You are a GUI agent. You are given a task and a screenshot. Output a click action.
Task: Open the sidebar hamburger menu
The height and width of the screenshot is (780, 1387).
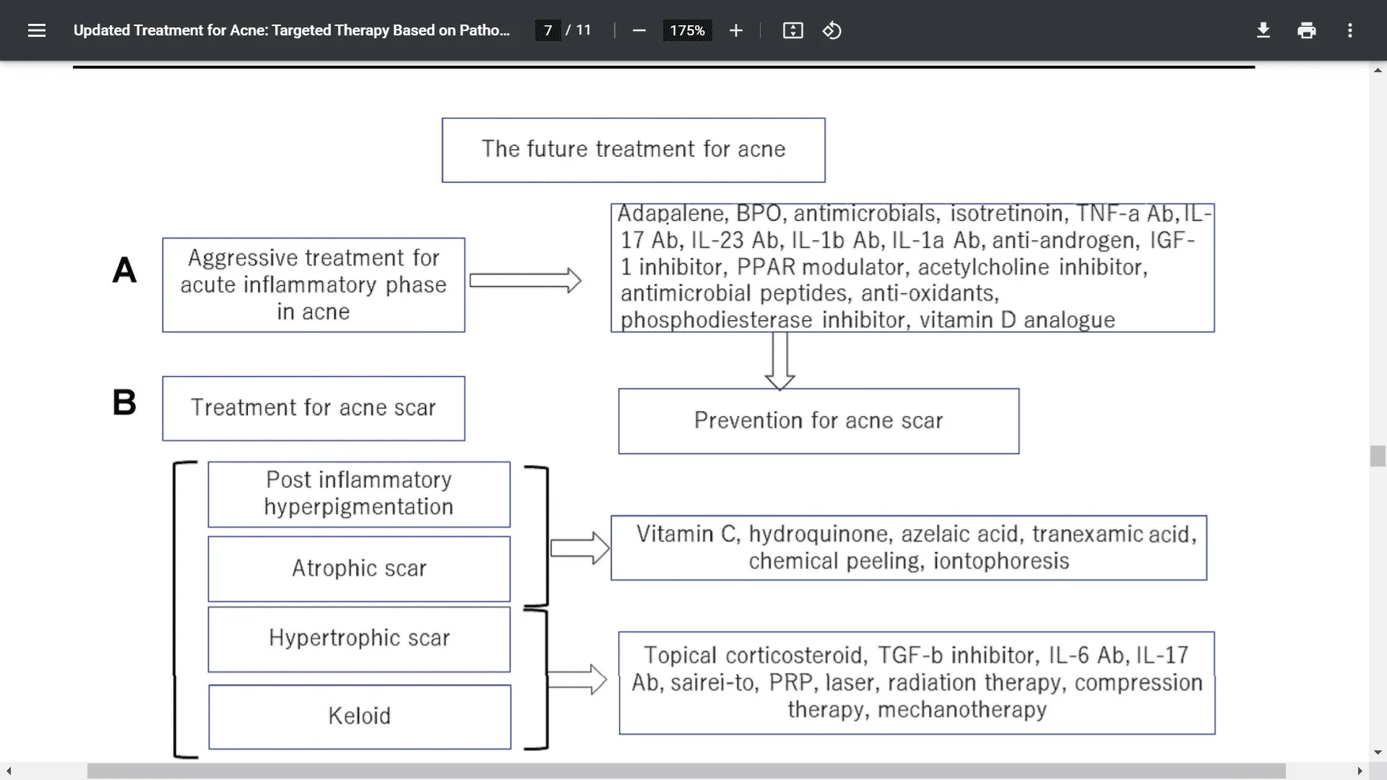tap(37, 30)
